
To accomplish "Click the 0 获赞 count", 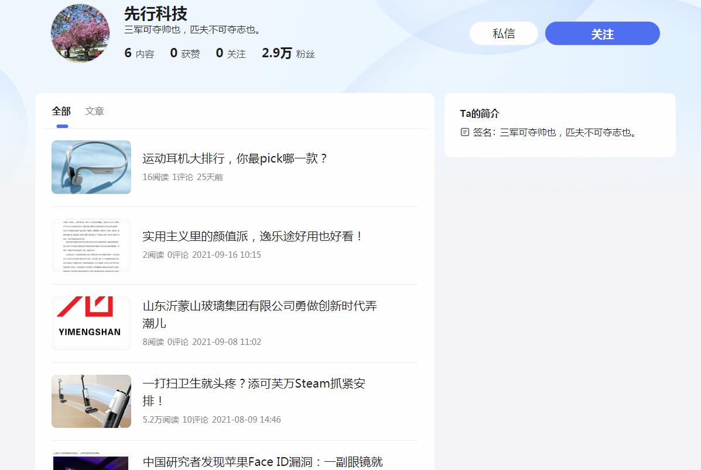I will click(x=185, y=53).
